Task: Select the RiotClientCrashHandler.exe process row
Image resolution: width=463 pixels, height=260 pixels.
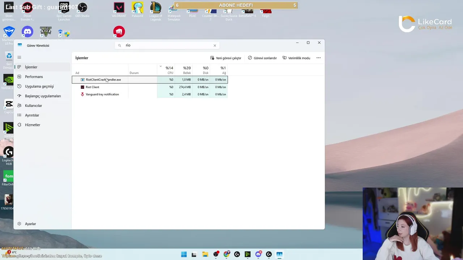Action: pos(150,79)
